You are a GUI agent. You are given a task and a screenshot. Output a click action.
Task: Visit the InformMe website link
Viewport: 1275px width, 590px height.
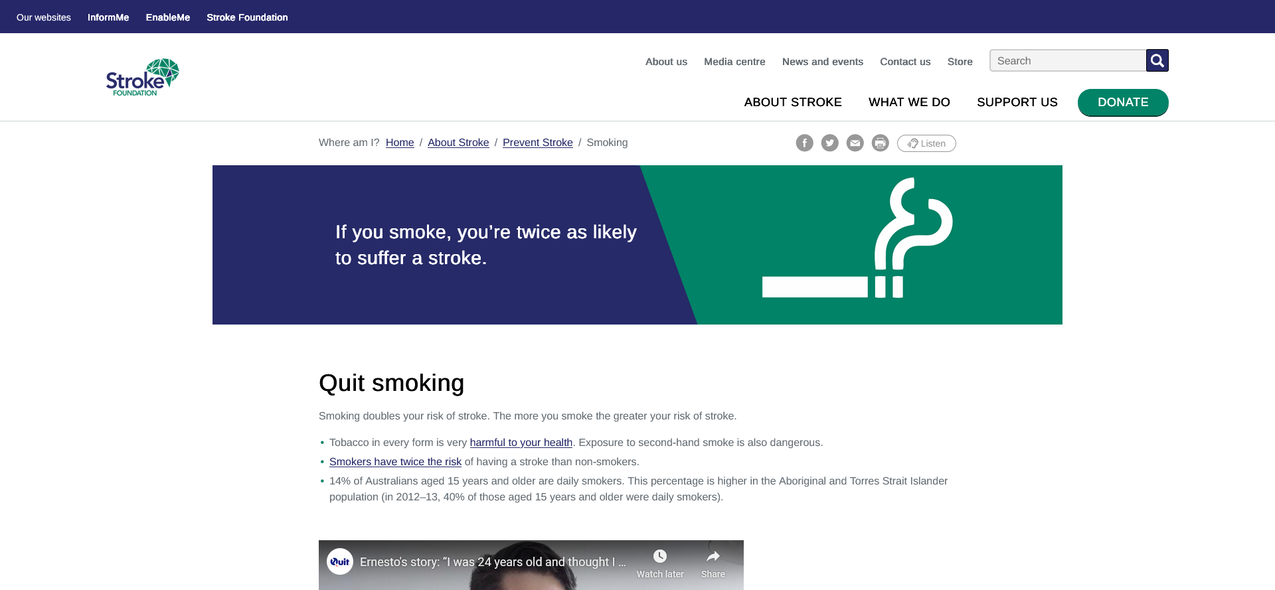point(108,17)
